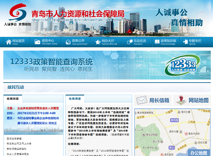
Task: Open the 劳动保障监察维权 link
Action: click(x=17, y=149)
